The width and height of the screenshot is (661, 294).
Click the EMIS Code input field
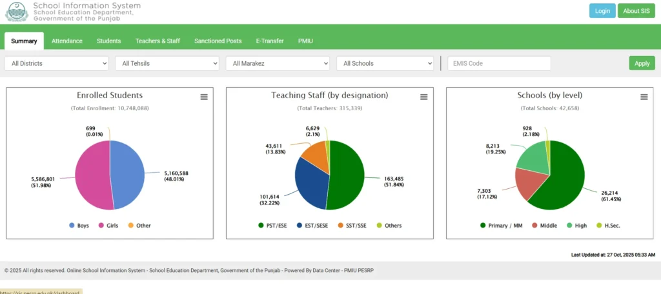[499, 63]
